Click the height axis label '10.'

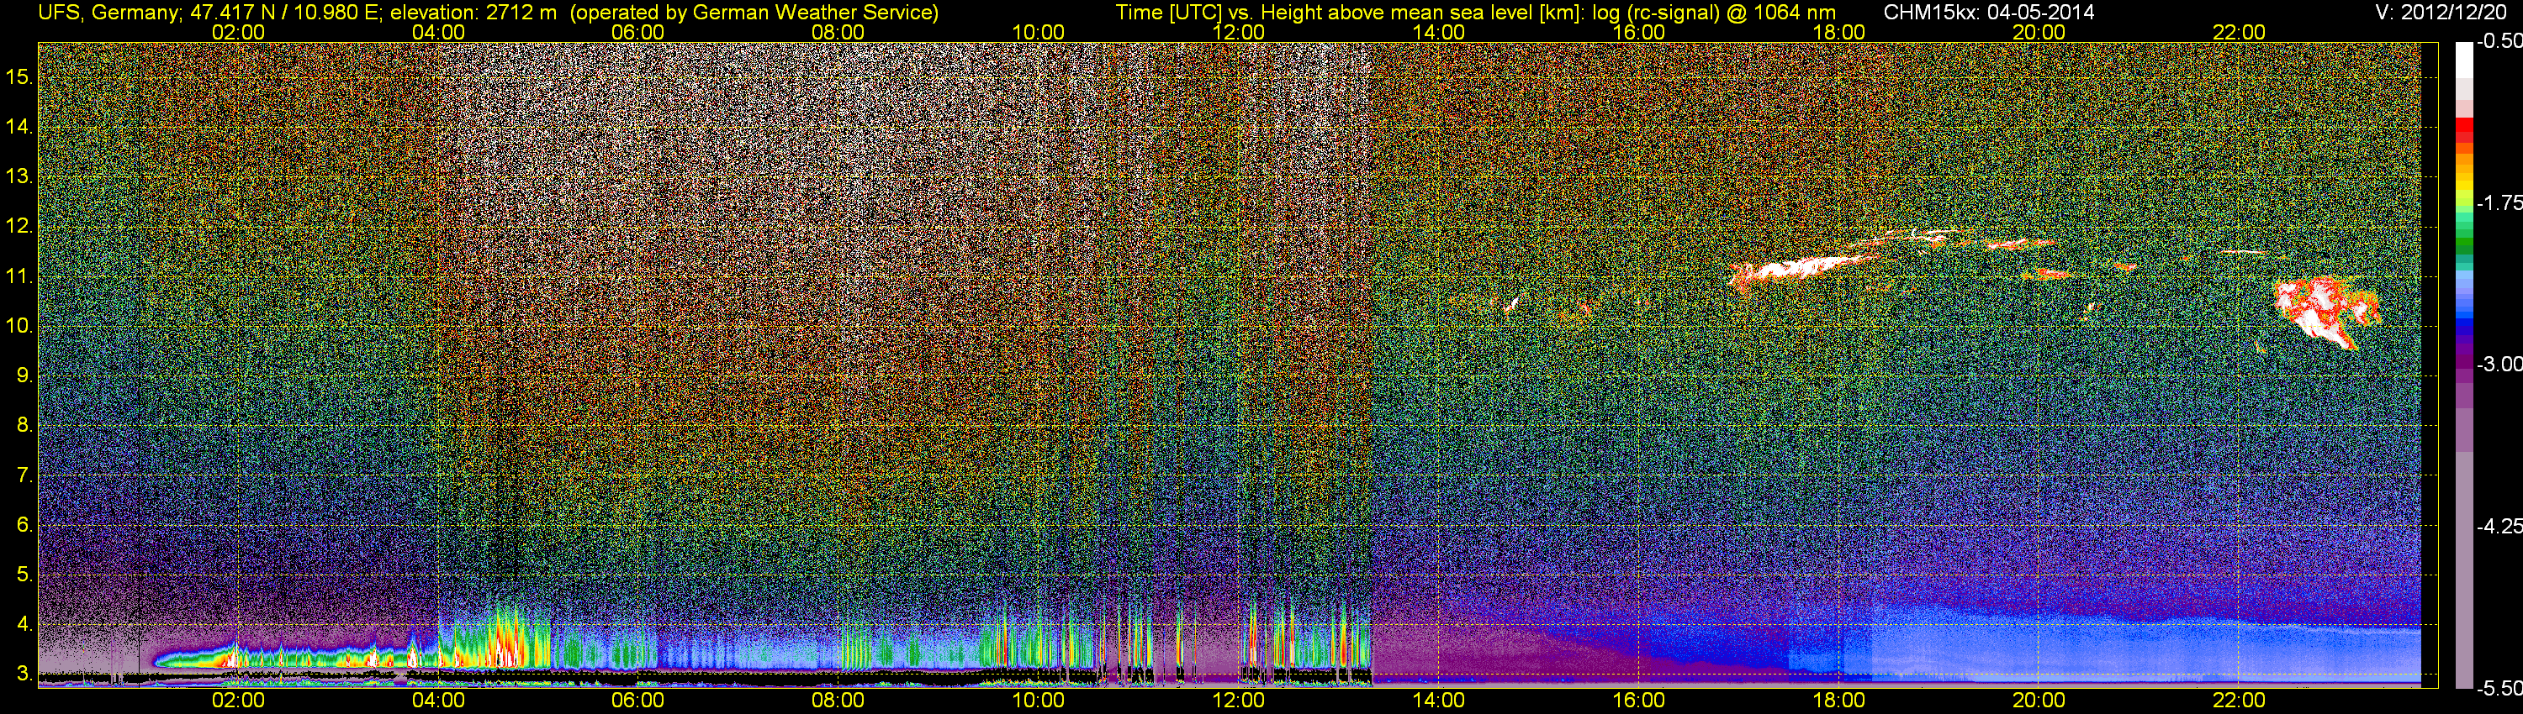(19, 326)
